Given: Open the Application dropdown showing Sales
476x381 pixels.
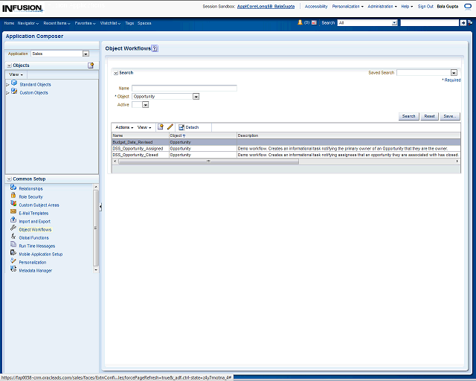Looking at the screenshot, I should 86,54.
